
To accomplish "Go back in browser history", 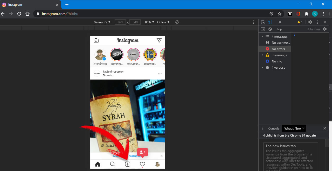I will pyautogui.click(x=3, y=14).
